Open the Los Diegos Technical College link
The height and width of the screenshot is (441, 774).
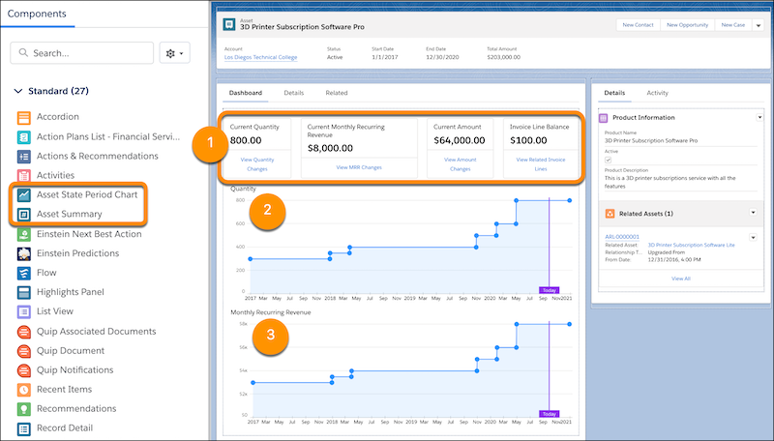(260, 57)
